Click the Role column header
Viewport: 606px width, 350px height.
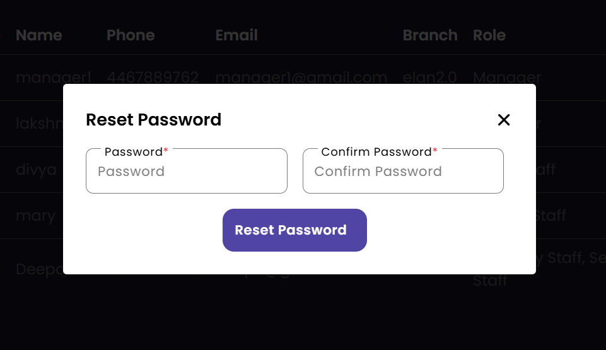(489, 35)
